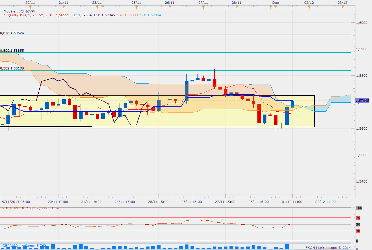Click the orange marker under 26/11
The height and width of the screenshot is (250, 372).
170,7
